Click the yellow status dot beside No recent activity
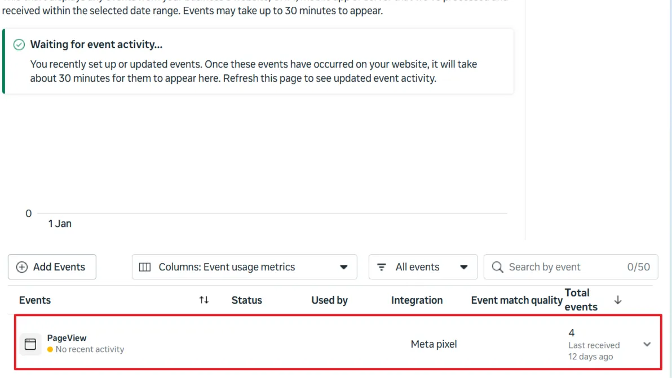 50,349
